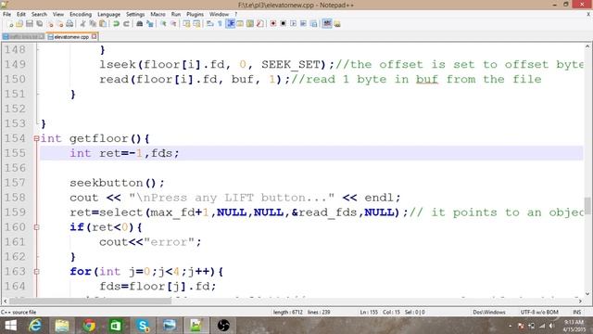Toggle INS insert mode in status bar
The image size is (593, 334).
pos(576,312)
